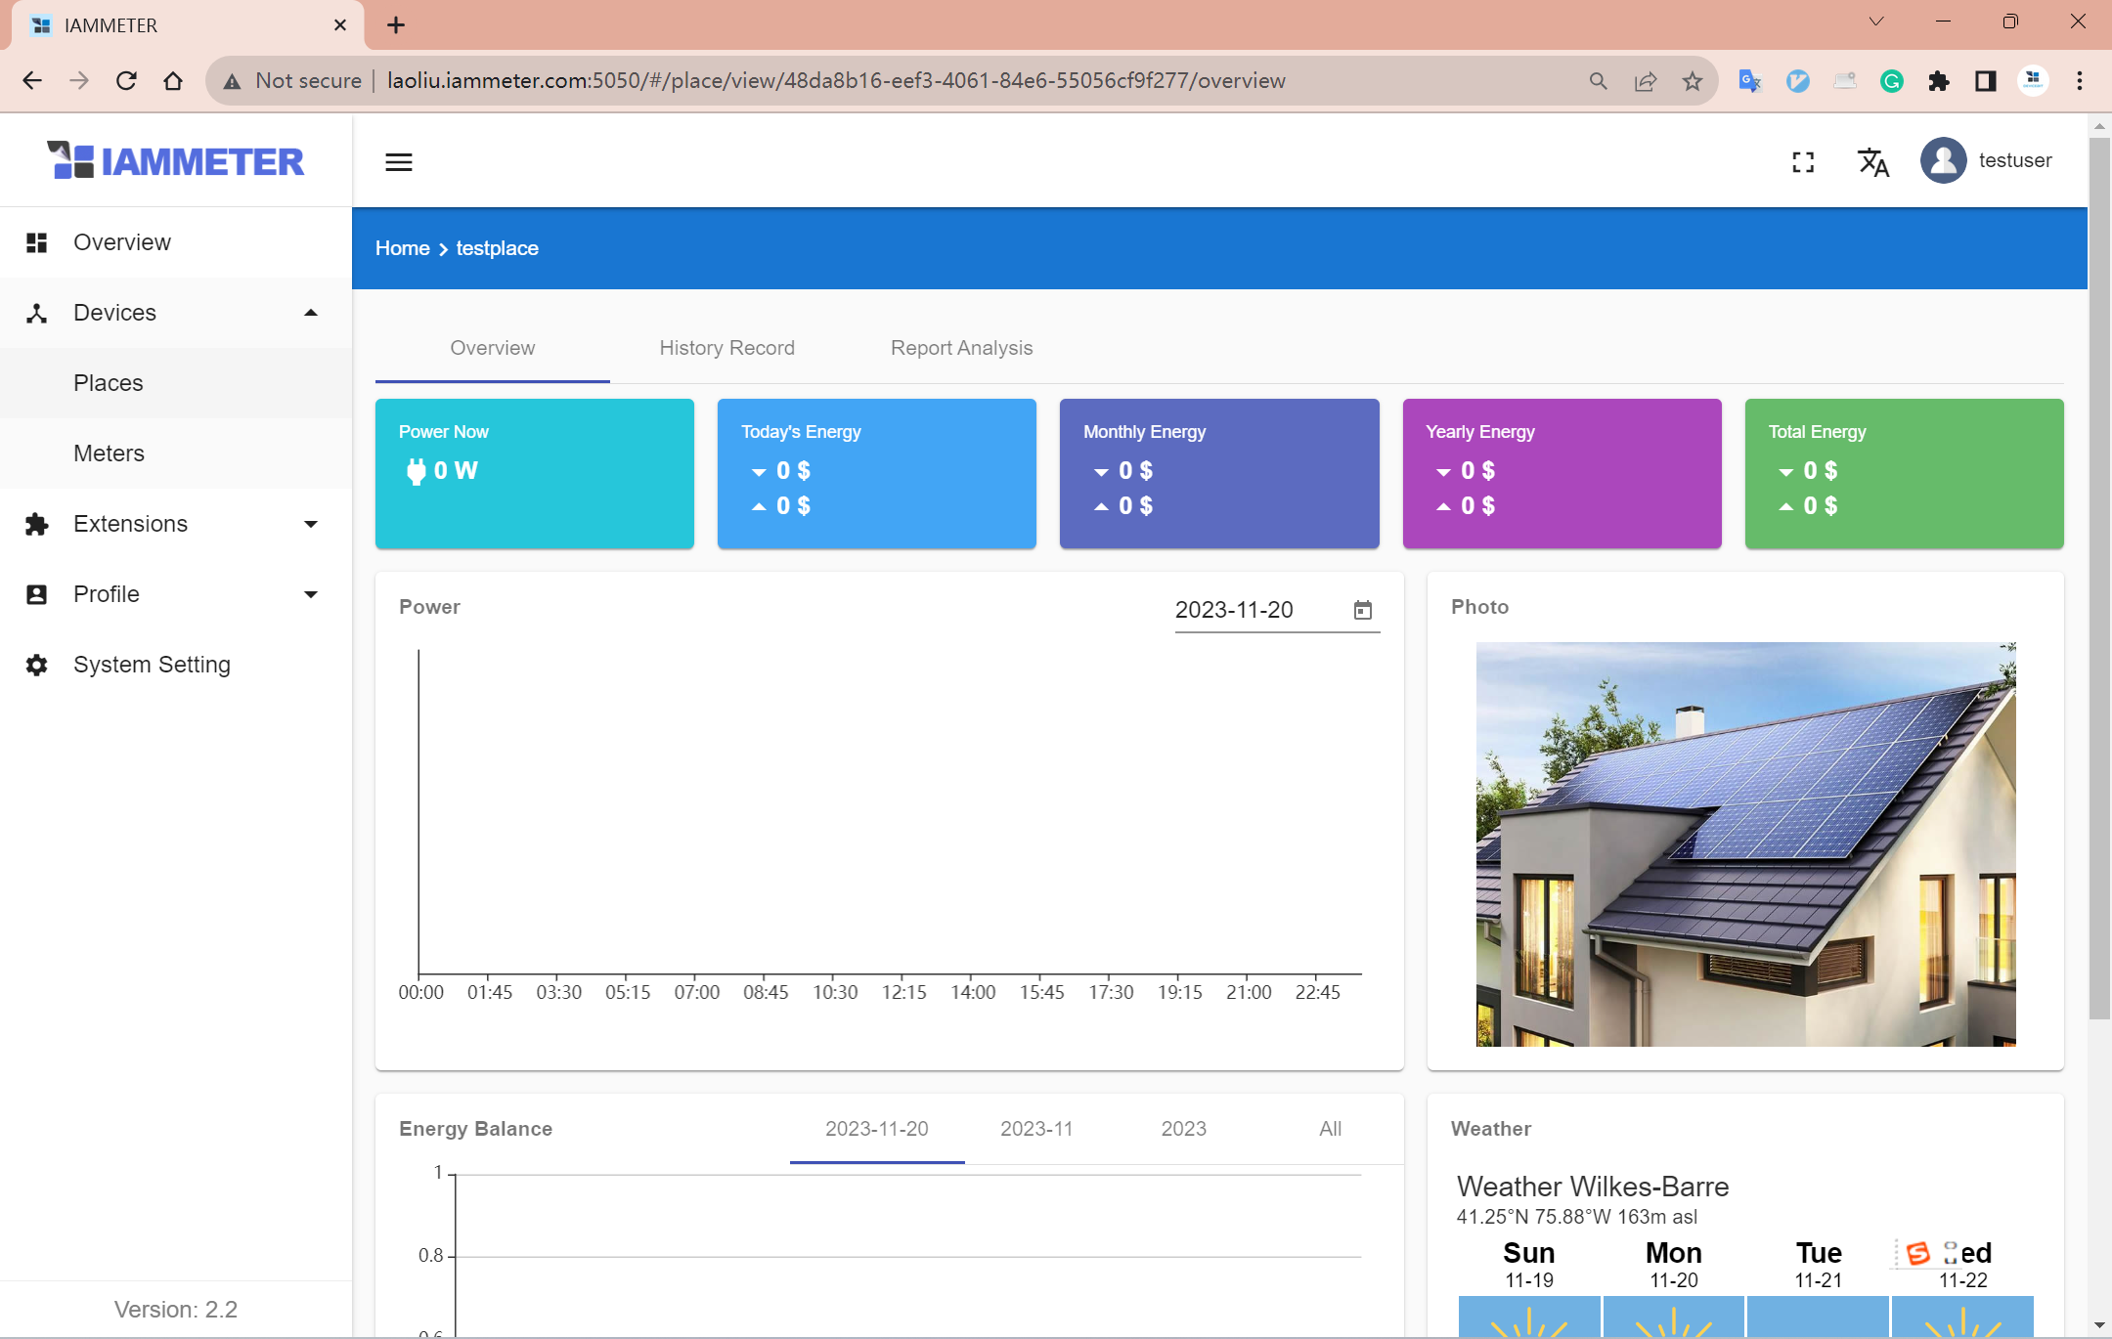Viewport: 2112px width, 1339px height.
Task: Click the Home breadcrumb link
Action: (x=402, y=248)
